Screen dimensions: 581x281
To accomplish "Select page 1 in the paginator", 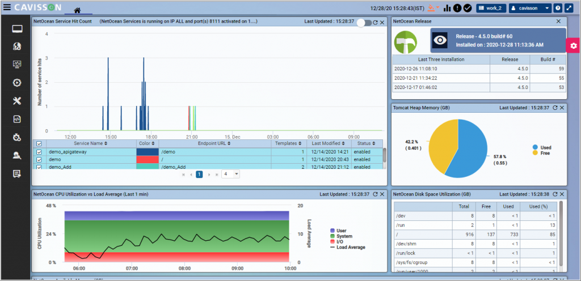I will pyautogui.click(x=199, y=174).
